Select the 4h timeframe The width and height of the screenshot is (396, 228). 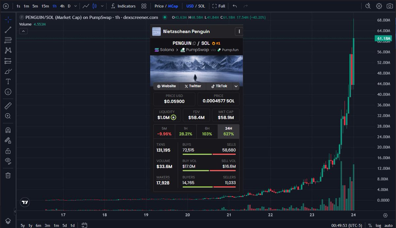click(62, 6)
